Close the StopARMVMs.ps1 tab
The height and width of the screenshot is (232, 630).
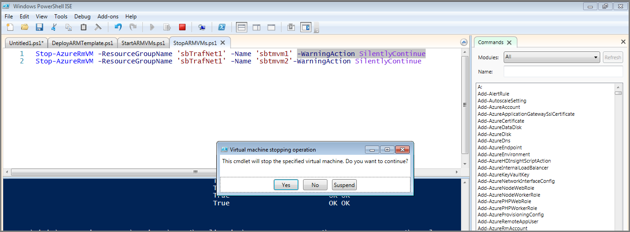pos(223,43)
